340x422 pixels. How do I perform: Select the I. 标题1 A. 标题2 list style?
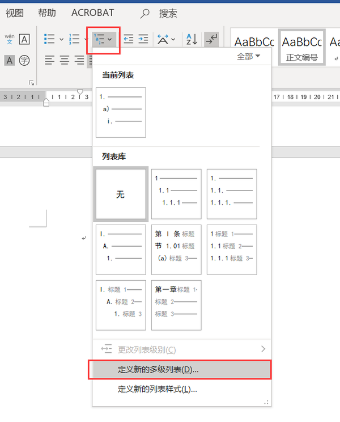(121, 305)
